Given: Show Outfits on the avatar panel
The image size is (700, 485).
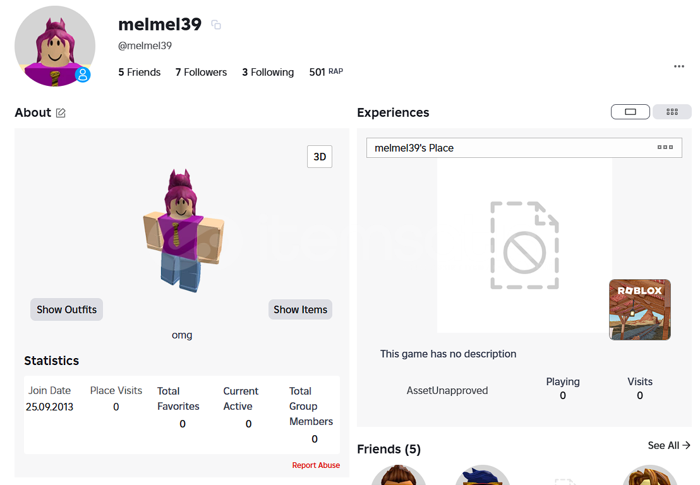Looking at the screenshot, I should [x=66, y=309].
